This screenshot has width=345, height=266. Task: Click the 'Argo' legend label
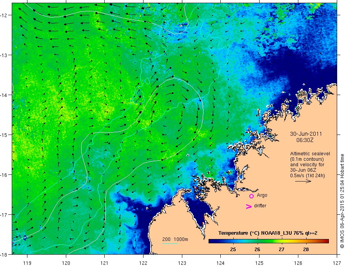(262, 195)
